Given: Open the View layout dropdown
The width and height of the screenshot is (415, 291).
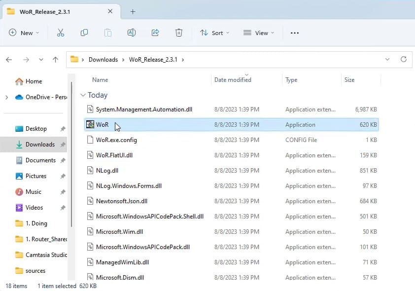Looking at the screenshot, I should 259,33.
